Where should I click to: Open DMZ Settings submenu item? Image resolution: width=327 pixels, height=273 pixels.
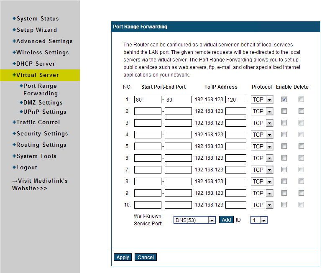tap(43, 103)
